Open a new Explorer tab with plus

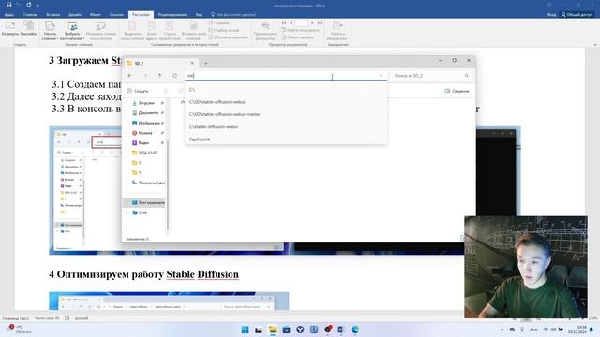206,63
